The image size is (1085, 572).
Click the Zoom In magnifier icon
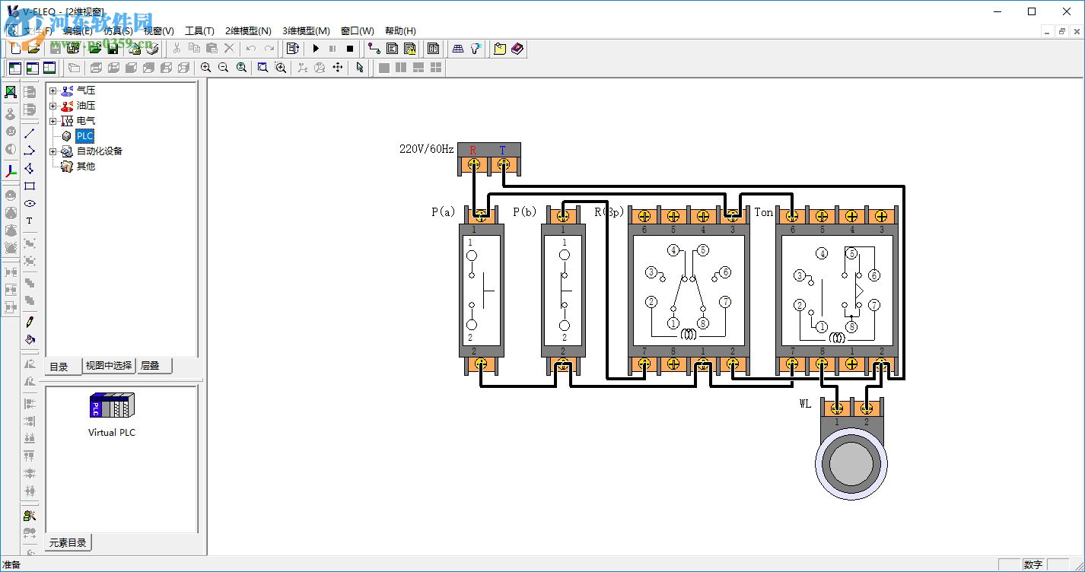point(205,68)
